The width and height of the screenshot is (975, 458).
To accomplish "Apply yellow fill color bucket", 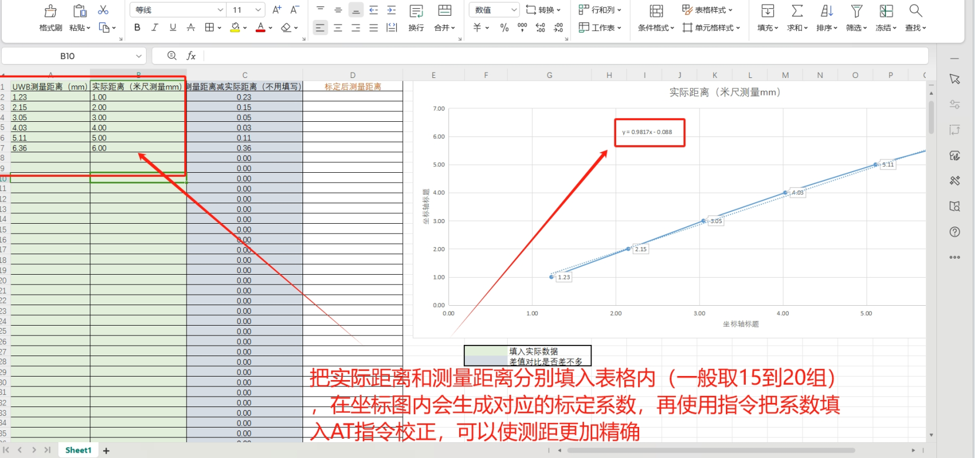I will 235,28.
